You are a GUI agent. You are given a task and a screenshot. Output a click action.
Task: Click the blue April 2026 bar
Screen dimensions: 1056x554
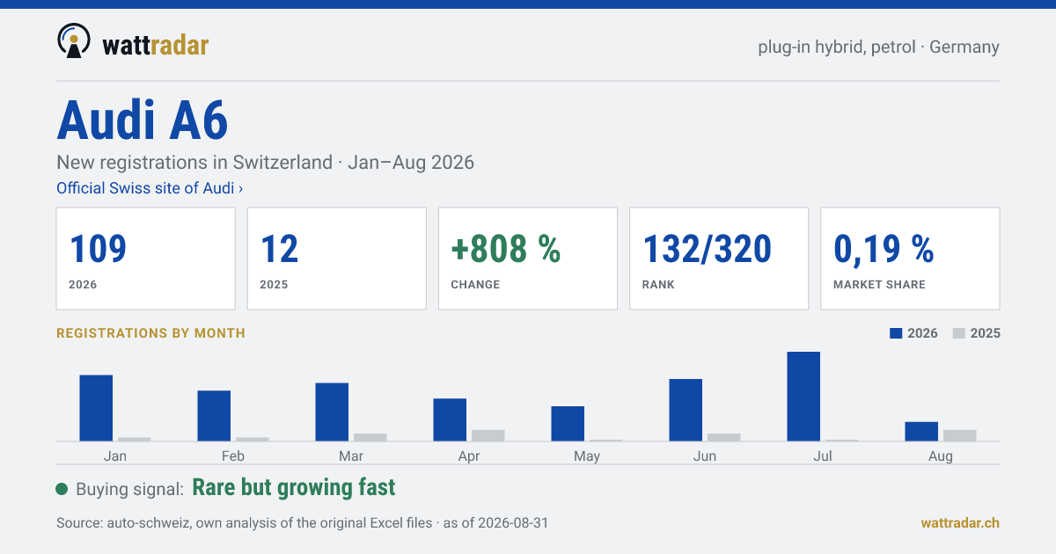[450, 419]
